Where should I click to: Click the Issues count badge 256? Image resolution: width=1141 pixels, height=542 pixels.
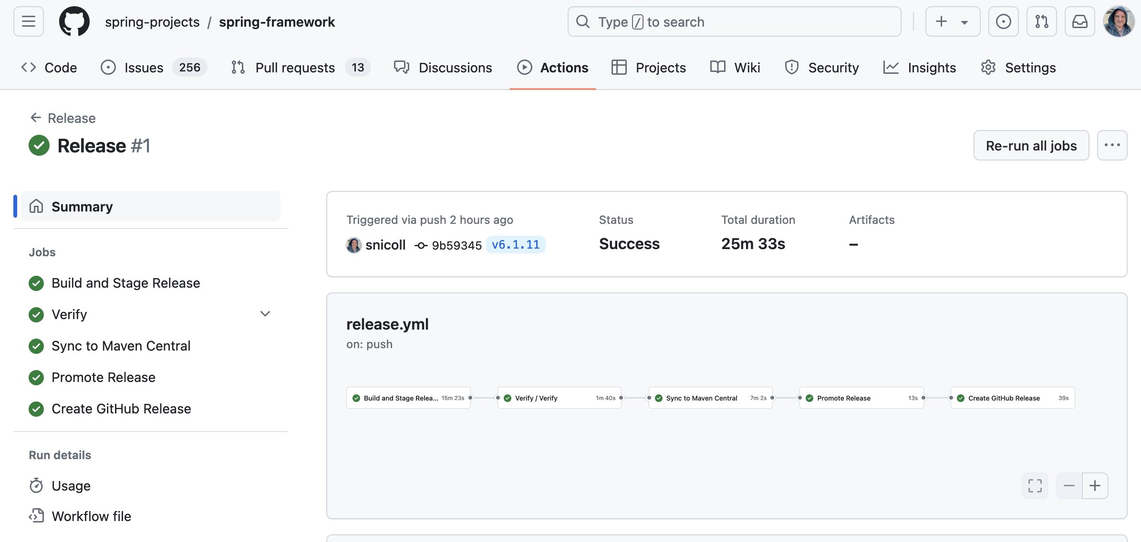point(190,67)
